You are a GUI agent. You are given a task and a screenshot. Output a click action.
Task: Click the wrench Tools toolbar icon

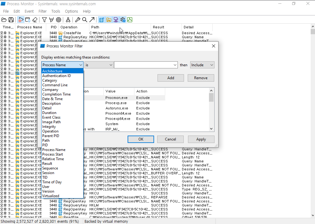(78, 20)
